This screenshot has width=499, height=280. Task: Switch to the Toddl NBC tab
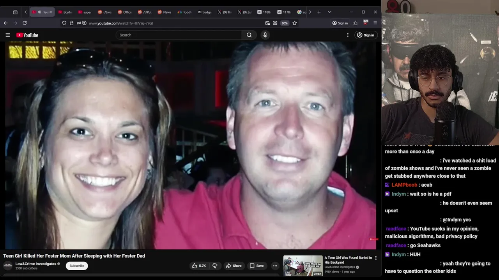tap(184, 12)
